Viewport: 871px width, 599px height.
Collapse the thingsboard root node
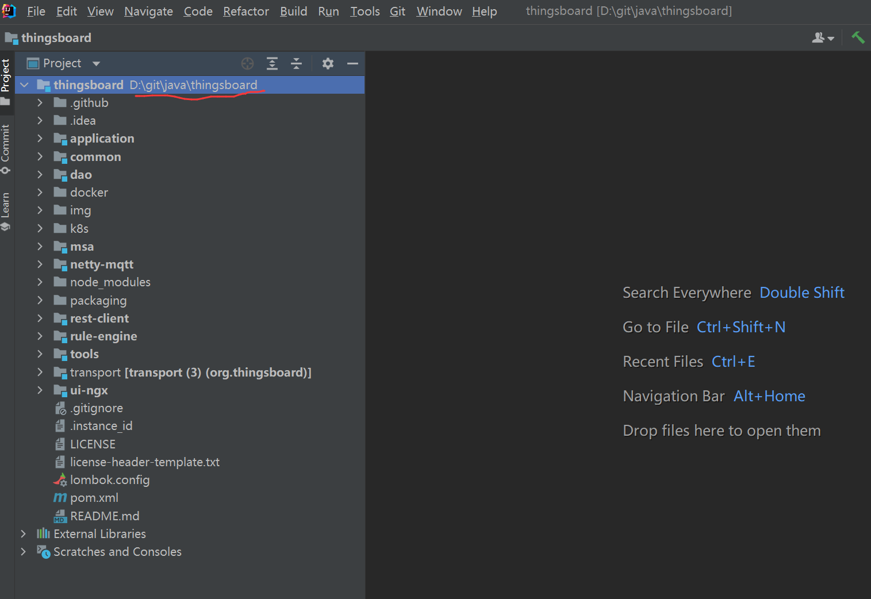[x=24, y=85]
